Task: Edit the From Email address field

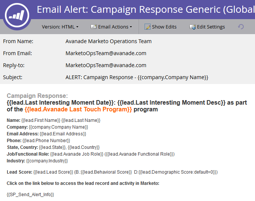Action: [106, 53]
